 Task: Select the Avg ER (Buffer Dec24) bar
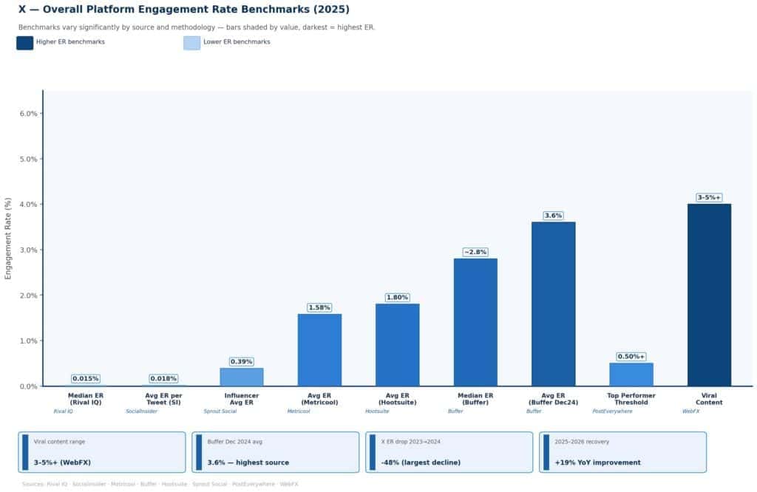pyautogui.click(x=553, y=304)
